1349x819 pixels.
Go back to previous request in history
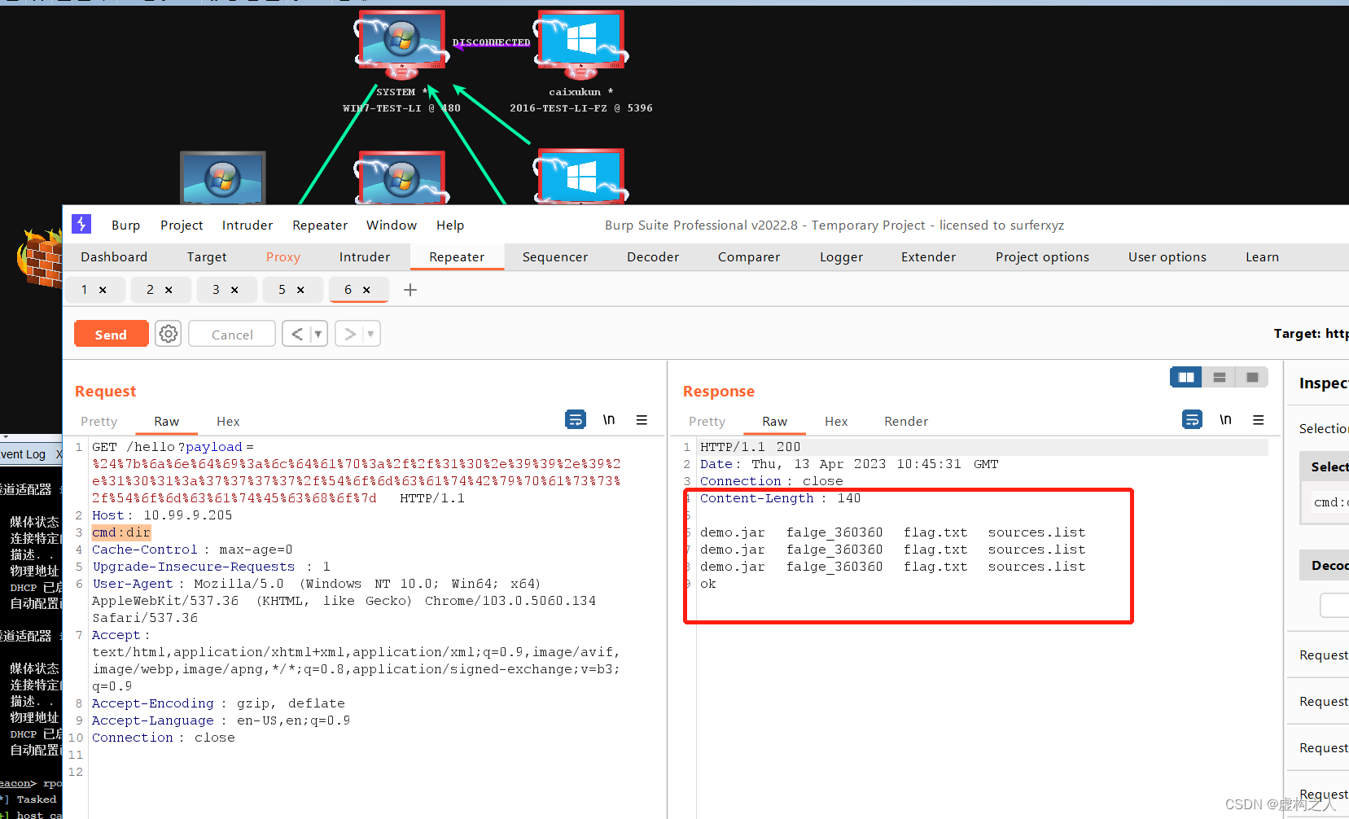pos(297,334)
